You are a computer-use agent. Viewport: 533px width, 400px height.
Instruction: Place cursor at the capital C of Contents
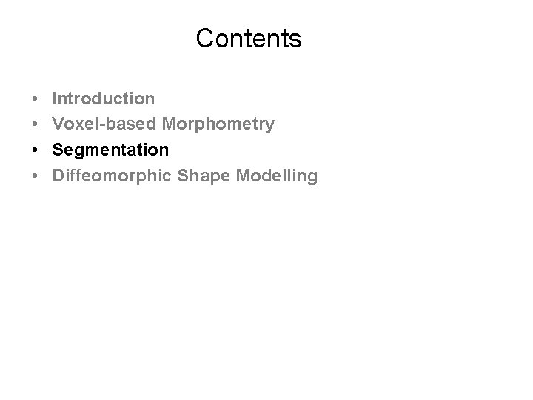[204, 38]
